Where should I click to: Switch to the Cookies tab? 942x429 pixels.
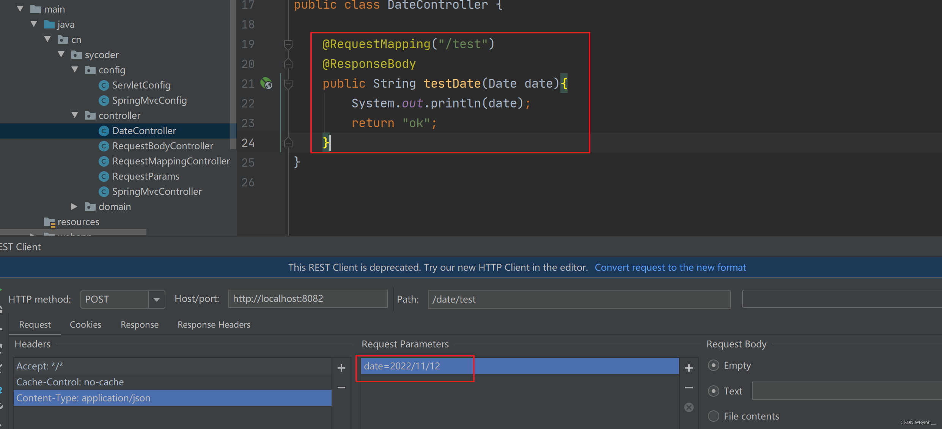pyautogui.click(x=85, y=325)
